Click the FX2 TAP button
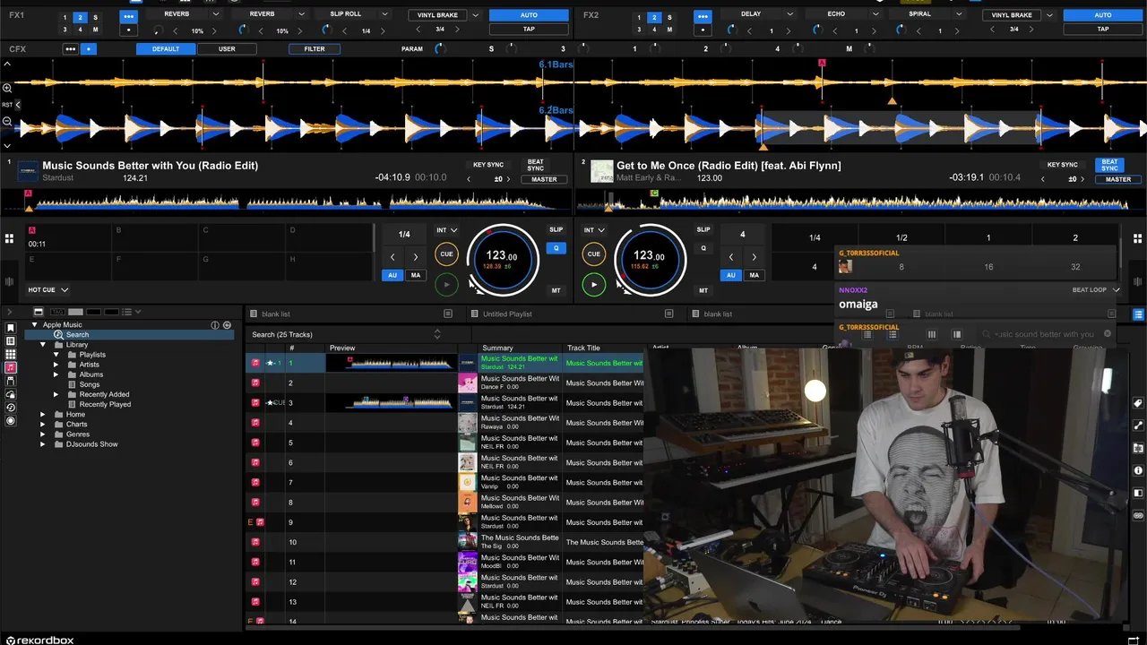This screenshot has height=645, width=1147. [1103, 29]
